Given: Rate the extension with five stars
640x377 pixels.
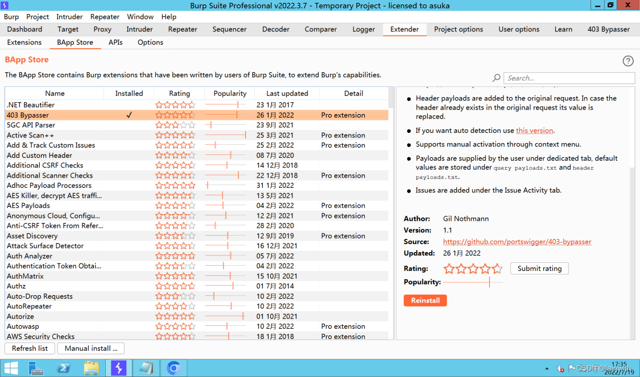Looking at the screenshot, I should tap(497, 269).
